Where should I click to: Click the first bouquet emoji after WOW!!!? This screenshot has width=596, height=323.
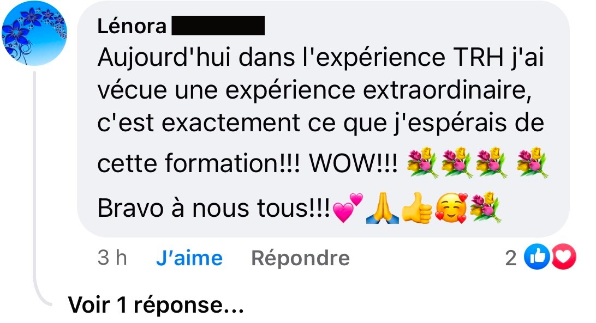pos(422,163)
